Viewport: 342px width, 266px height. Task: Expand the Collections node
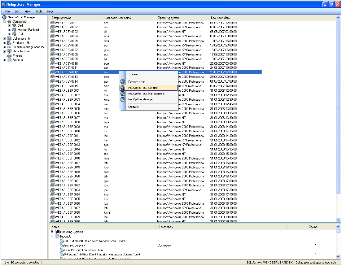pyautogui.click(x=4, y=39)
